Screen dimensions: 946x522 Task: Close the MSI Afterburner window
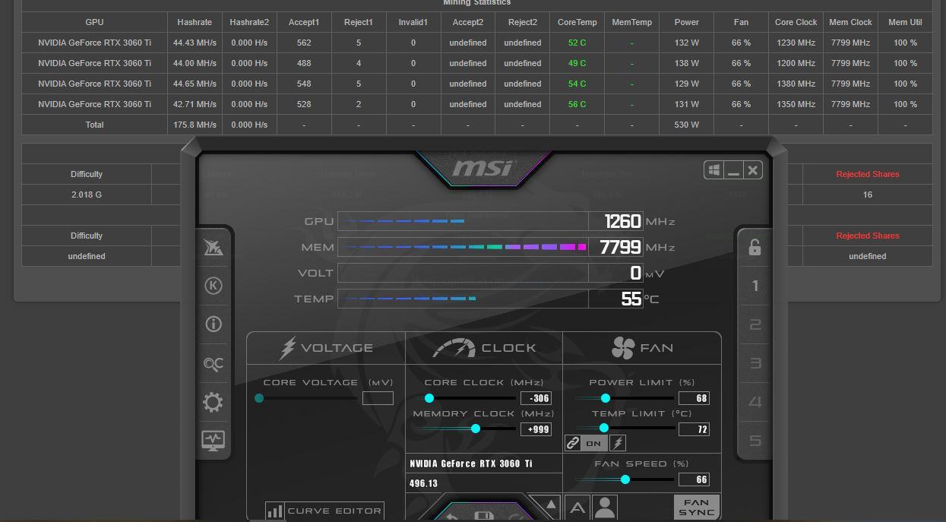[752, 170]
